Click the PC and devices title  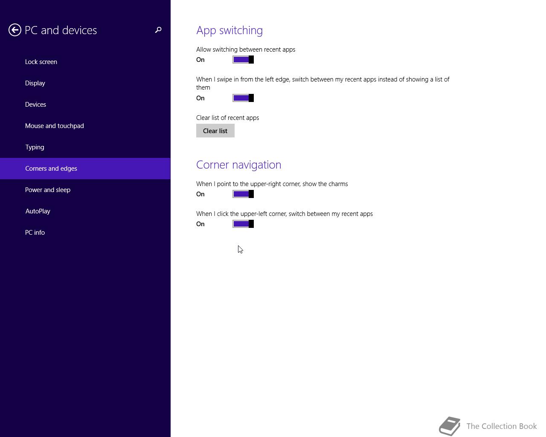pyautogui.click(x=61, y=30)
